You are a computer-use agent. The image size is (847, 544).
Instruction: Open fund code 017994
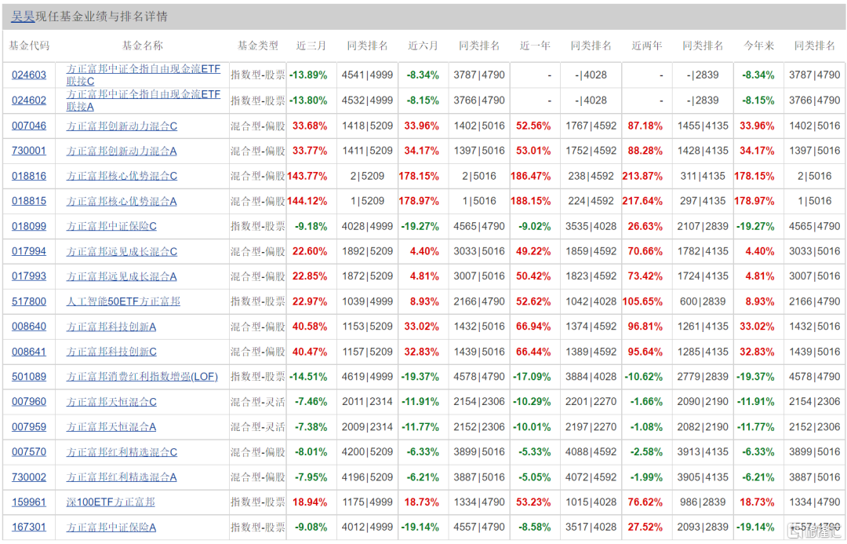29,251
